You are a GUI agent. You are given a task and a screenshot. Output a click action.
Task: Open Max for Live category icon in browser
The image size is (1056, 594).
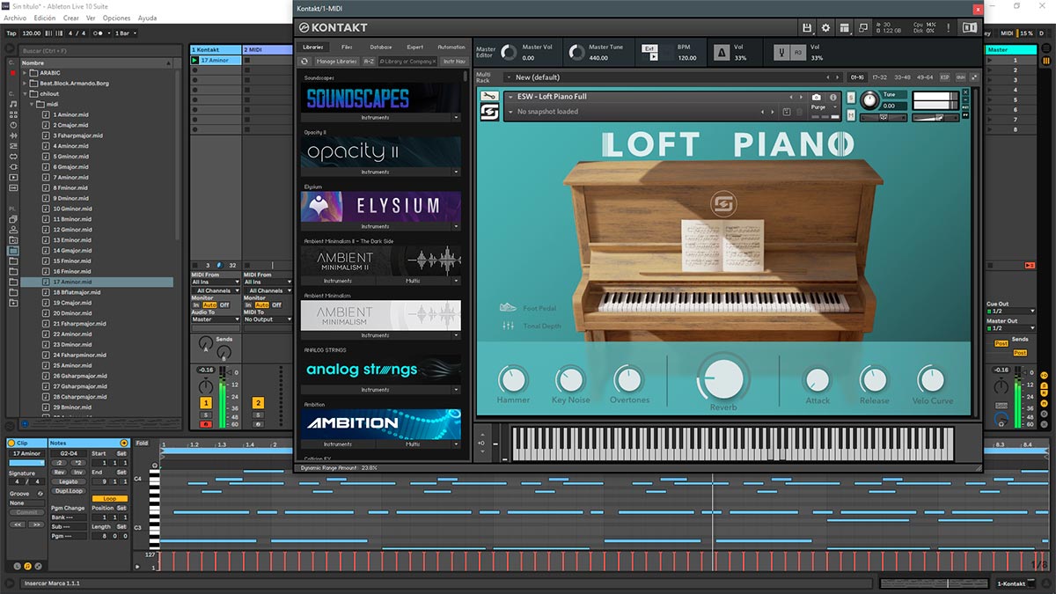point(13,157)
